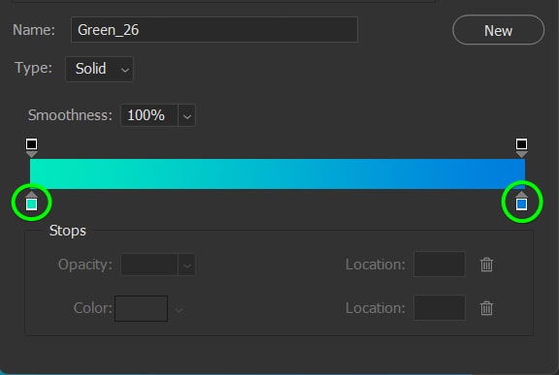Select the blue color stop below gradient
Screen dimensions: 559x375
coord(521,202)
